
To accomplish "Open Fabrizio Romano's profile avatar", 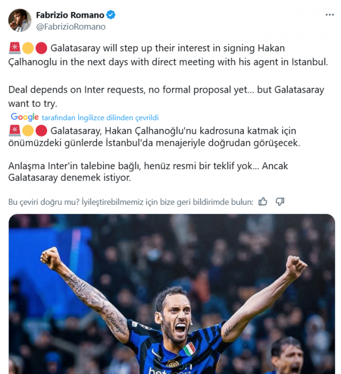I will coord(20,20).
